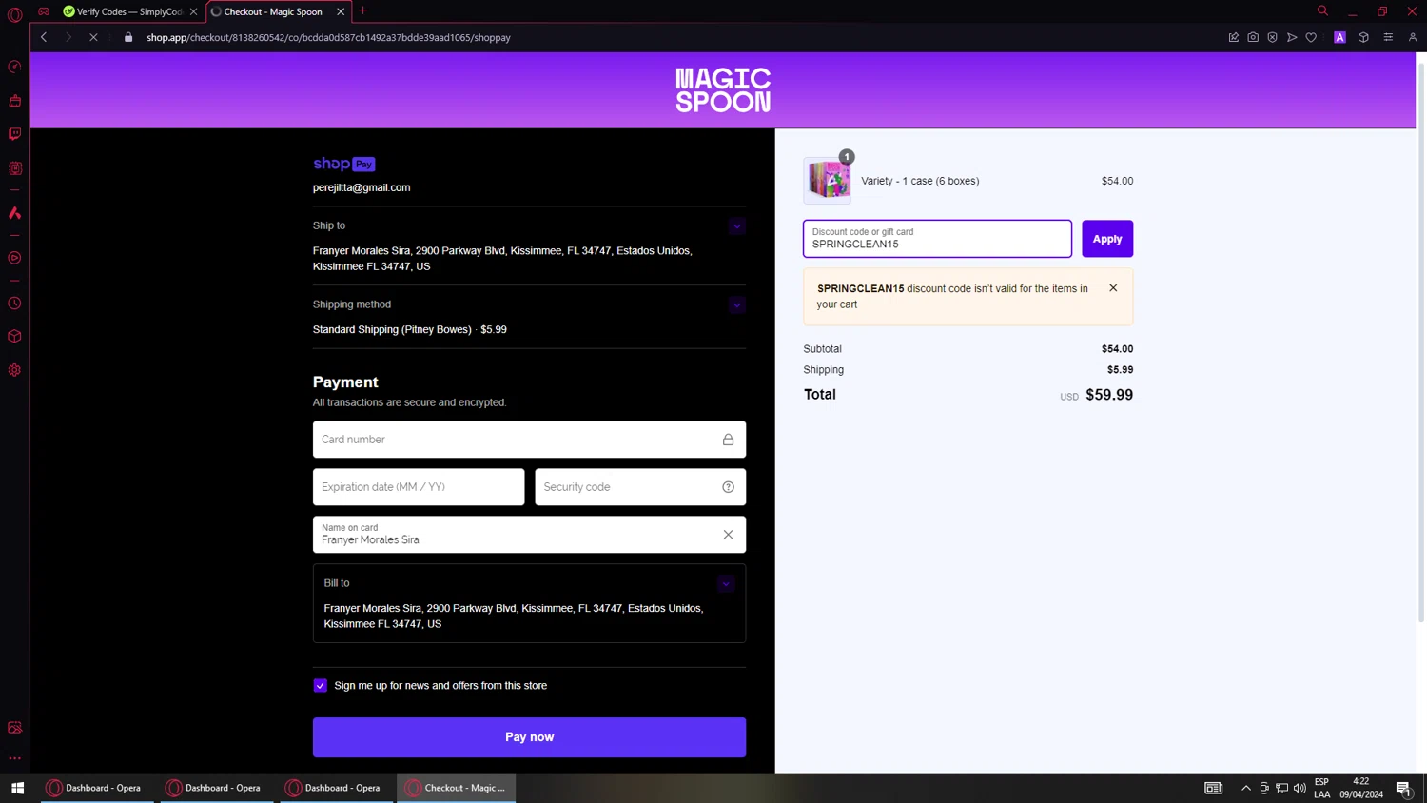Focus the Card number field

(529, 440)
